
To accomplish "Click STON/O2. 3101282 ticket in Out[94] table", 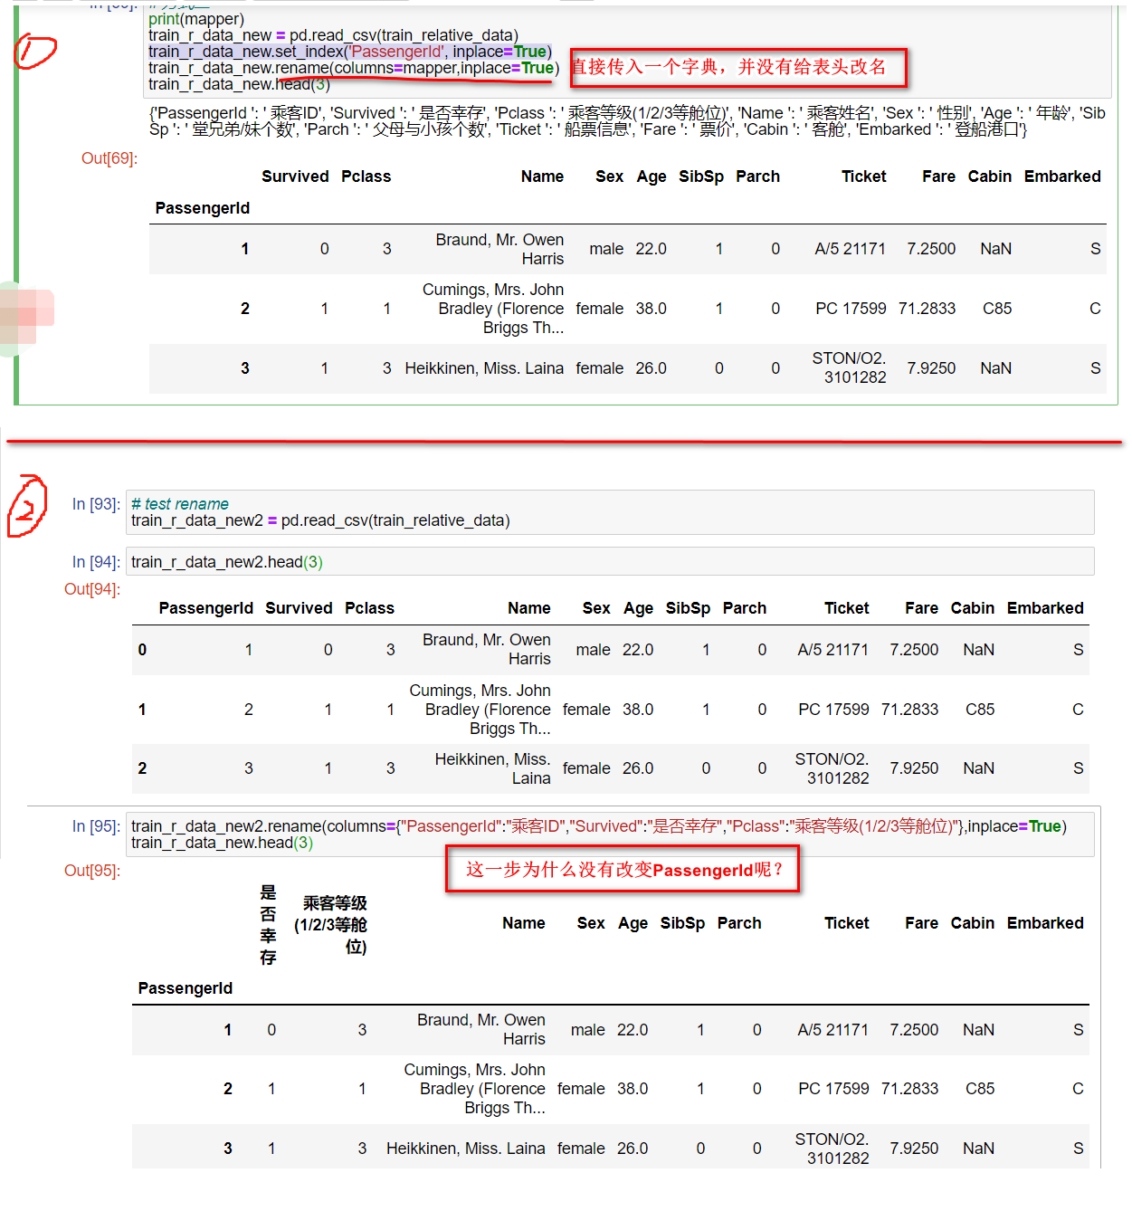I will 832,768.
